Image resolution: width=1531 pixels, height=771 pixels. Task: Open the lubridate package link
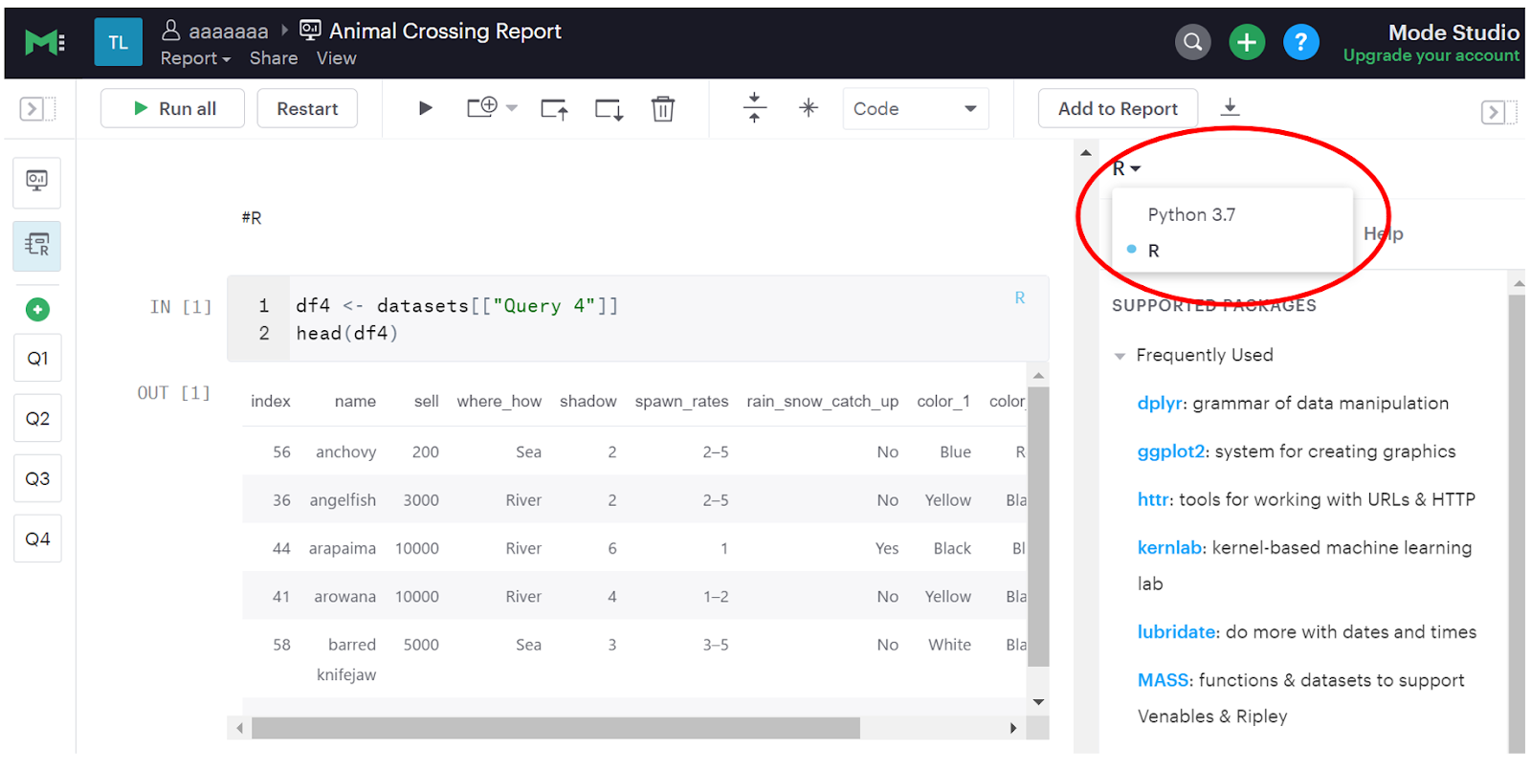coord(1177,631)
